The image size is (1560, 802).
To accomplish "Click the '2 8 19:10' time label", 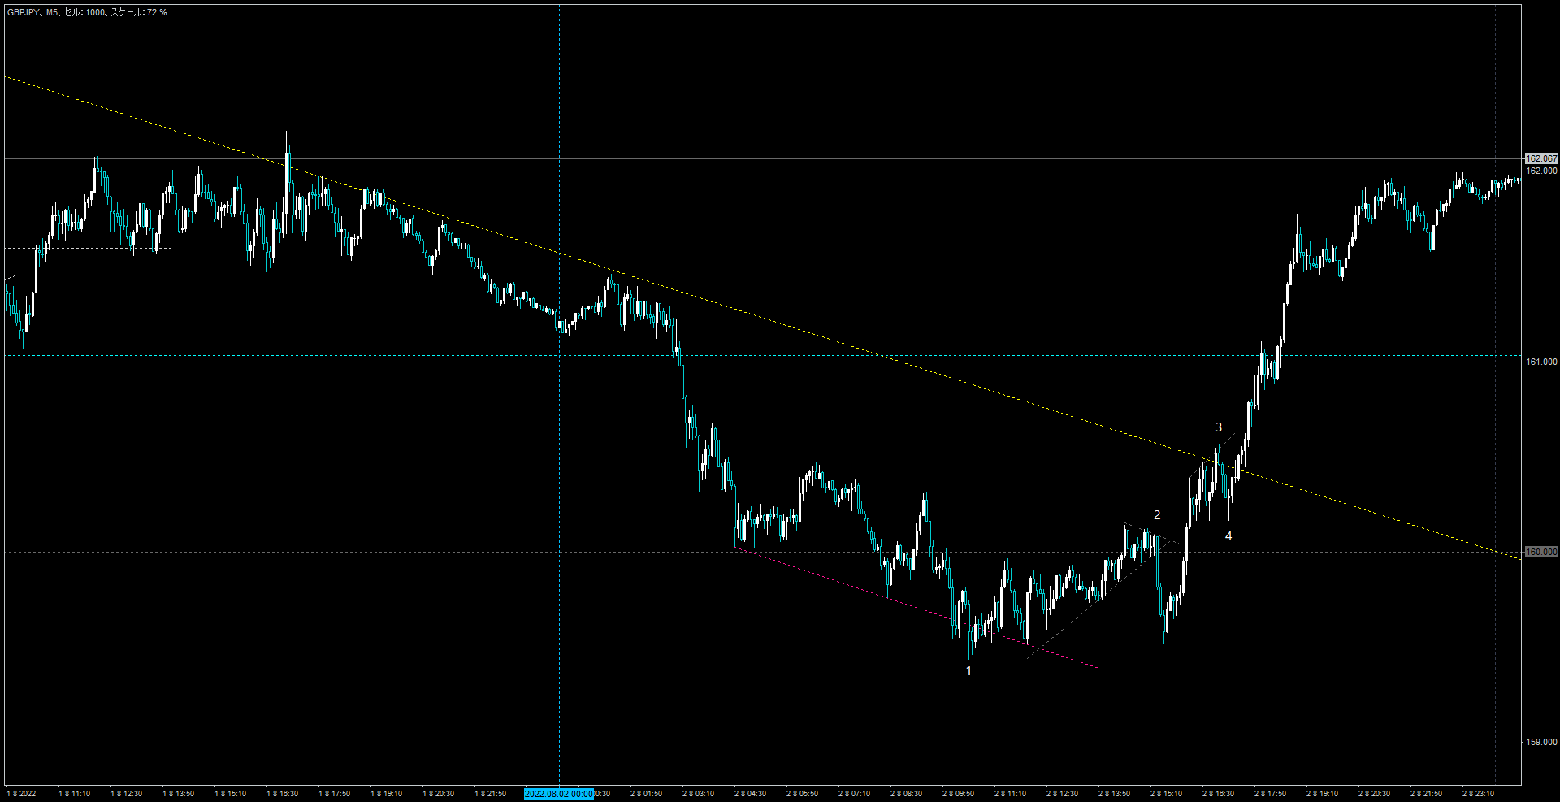I will 1322,794.
